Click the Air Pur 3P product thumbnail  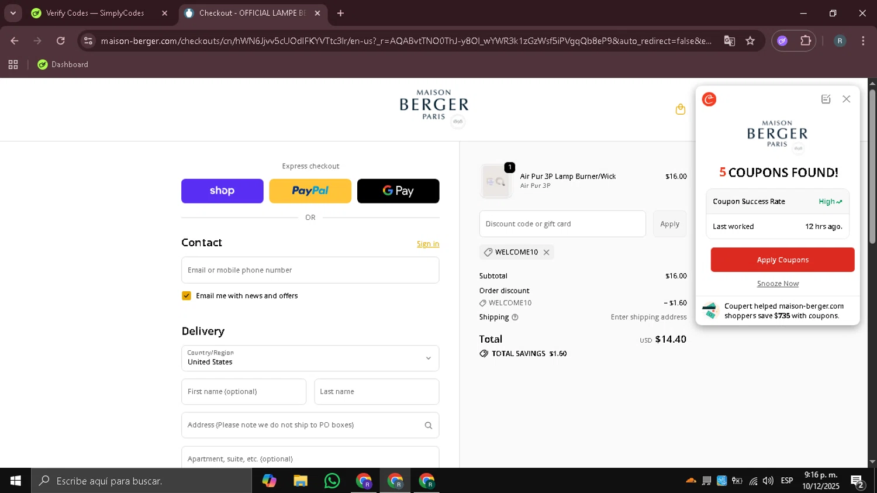click(496, 181)
